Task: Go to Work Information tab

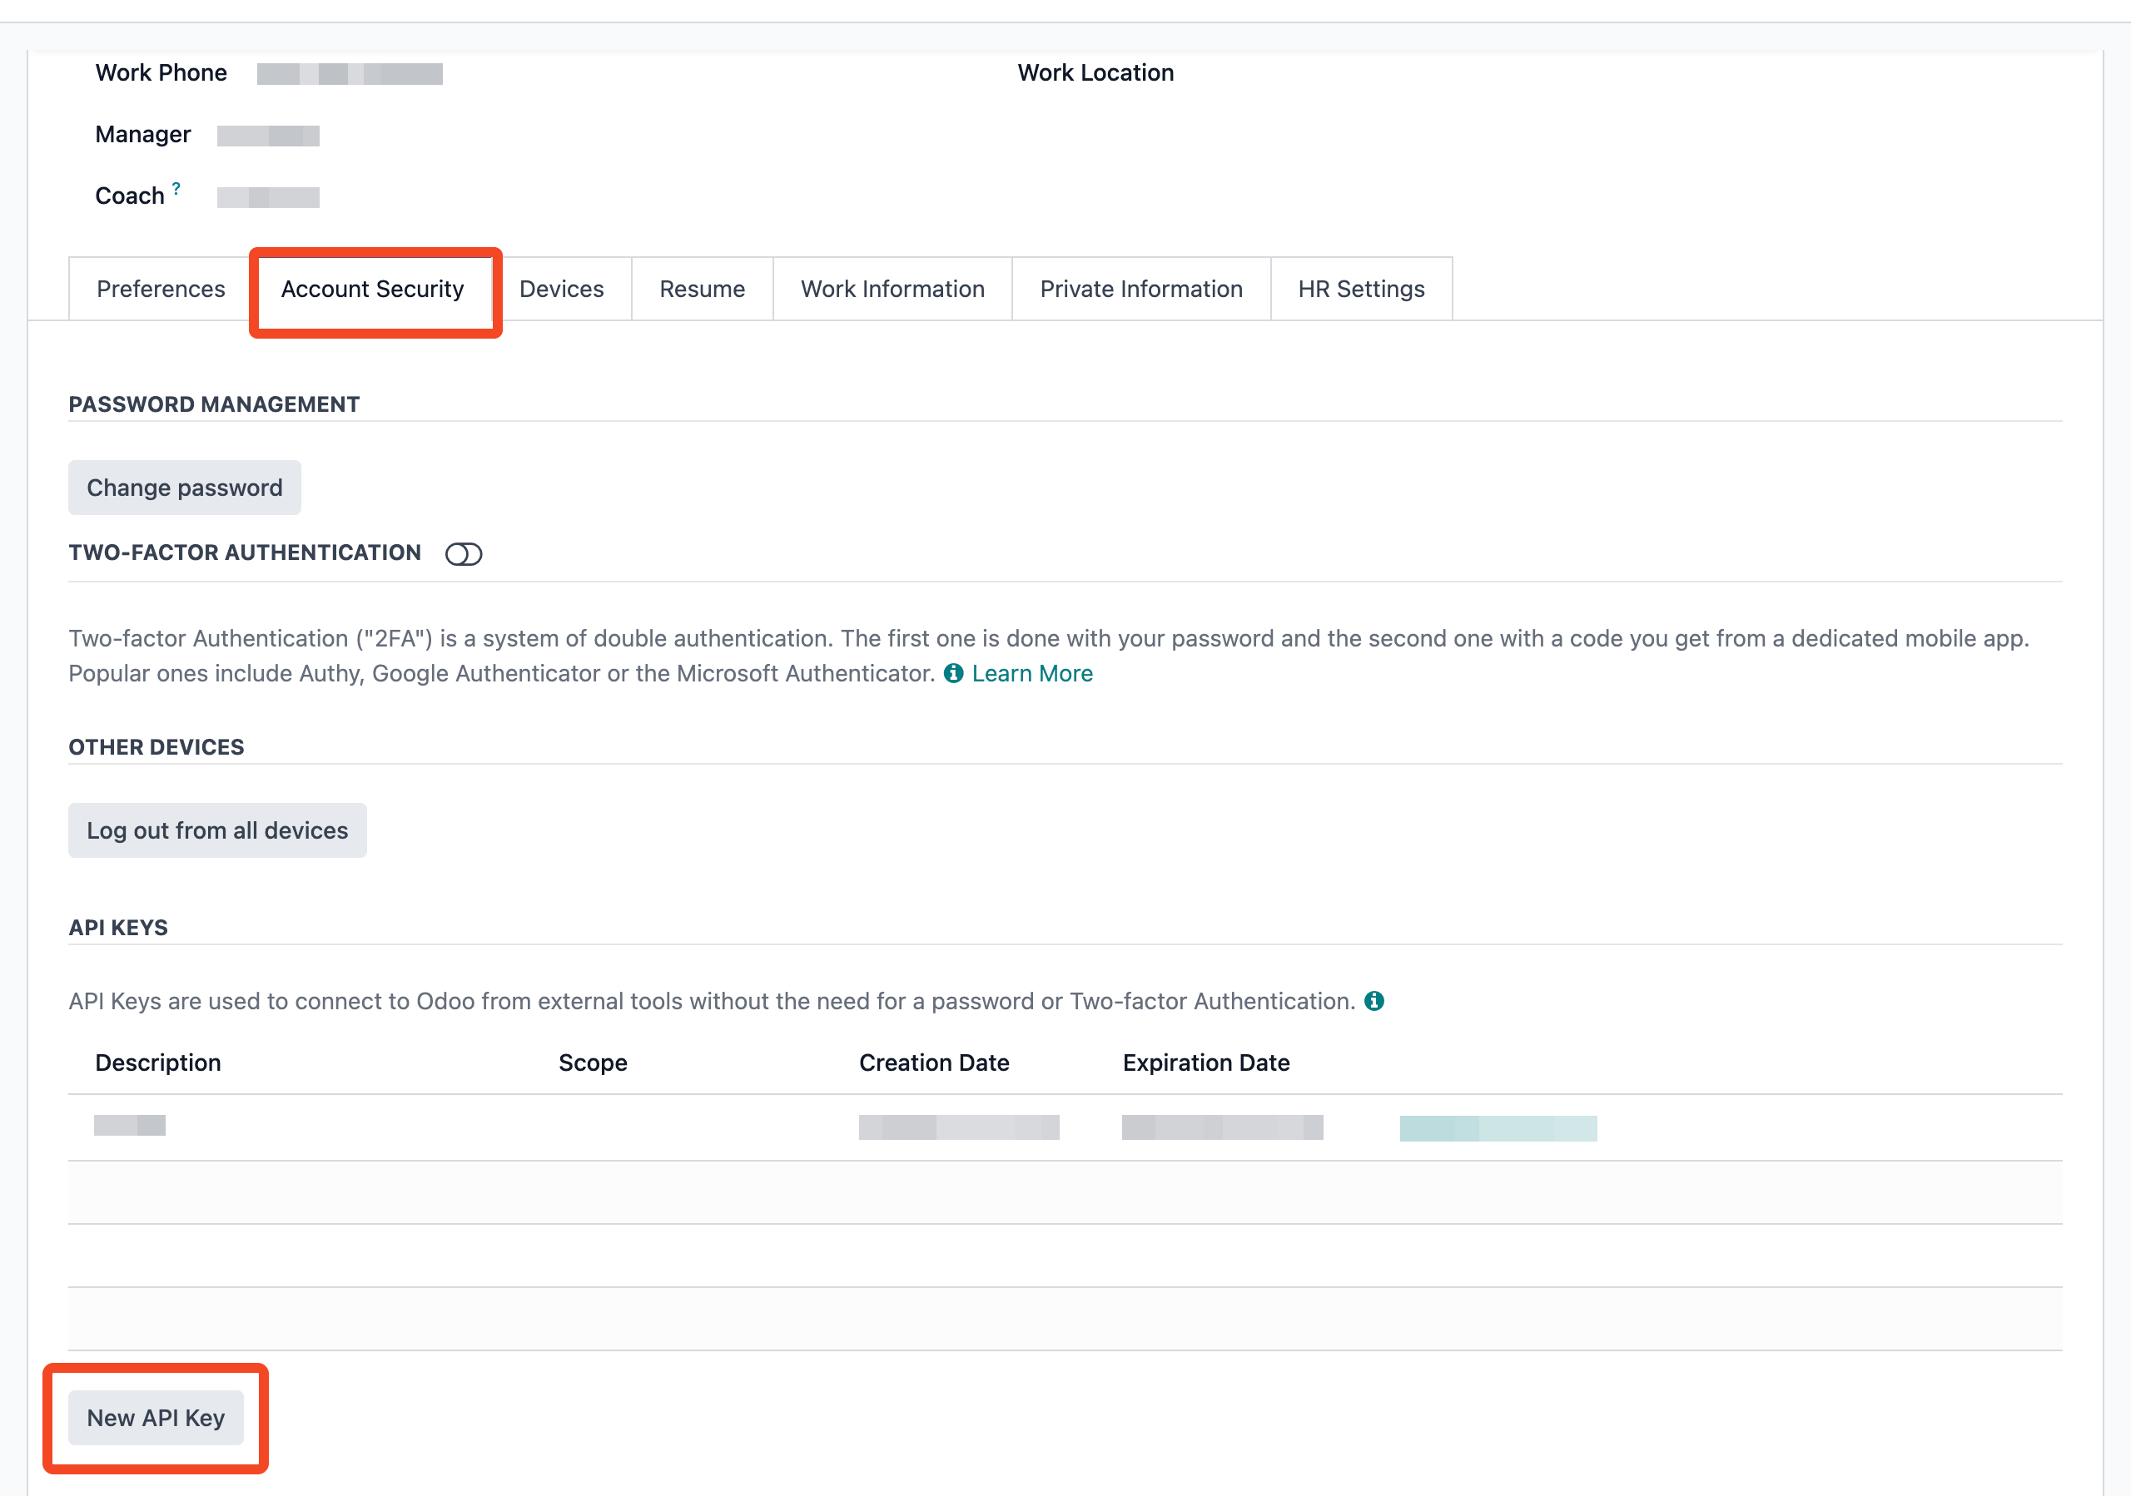Action: click(893, 289)
